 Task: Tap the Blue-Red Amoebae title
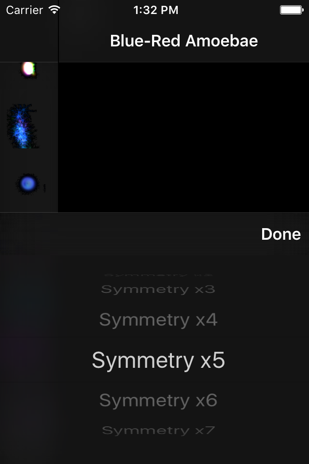pos(184,41)
